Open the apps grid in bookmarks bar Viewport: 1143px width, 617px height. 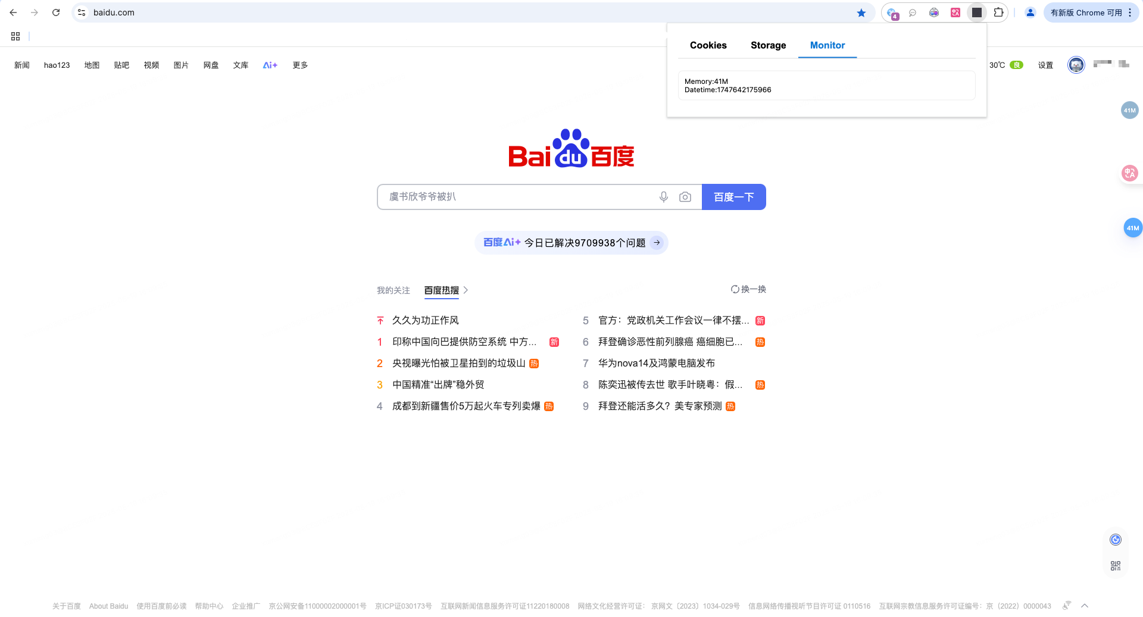(15, 36)
